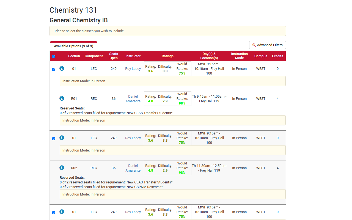This screenshot has height=220, width=352.
Task: Click the magnifier icon on Advanced Filters
Action: pos(253,45)
